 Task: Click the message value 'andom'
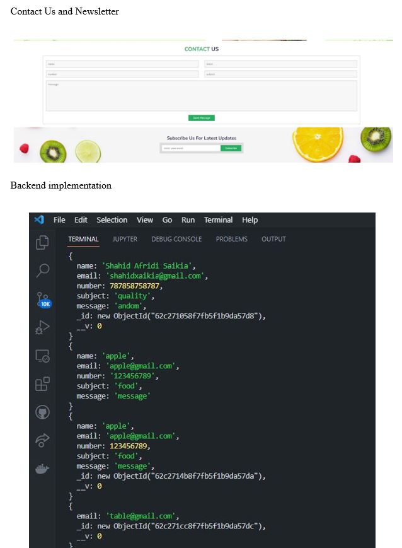click(130, 306)
